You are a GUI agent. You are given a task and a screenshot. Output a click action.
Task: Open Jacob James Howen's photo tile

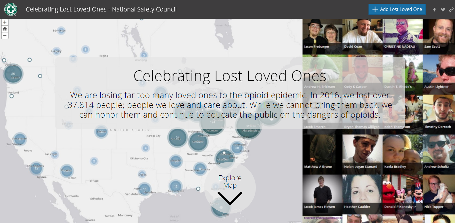322,194
